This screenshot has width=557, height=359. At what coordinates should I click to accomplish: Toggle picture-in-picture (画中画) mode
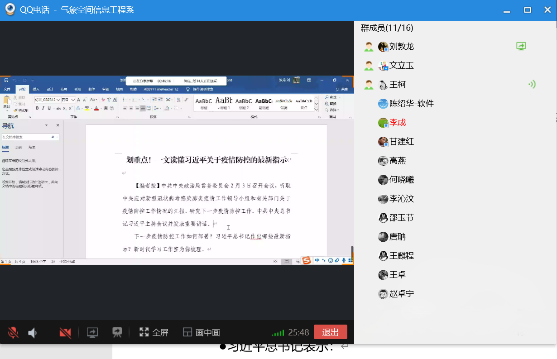point(202,333)
